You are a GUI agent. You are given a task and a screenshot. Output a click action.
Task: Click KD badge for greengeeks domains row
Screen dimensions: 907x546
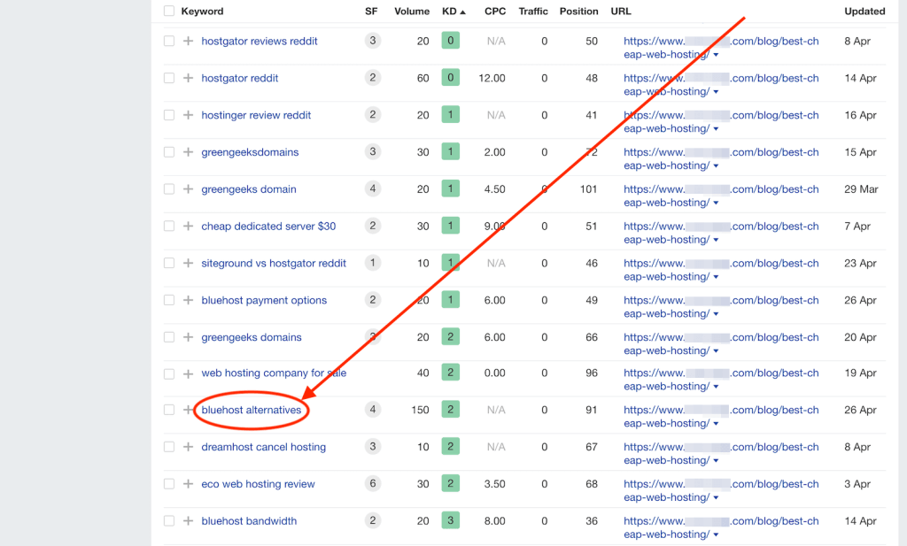tap(451, 336)
